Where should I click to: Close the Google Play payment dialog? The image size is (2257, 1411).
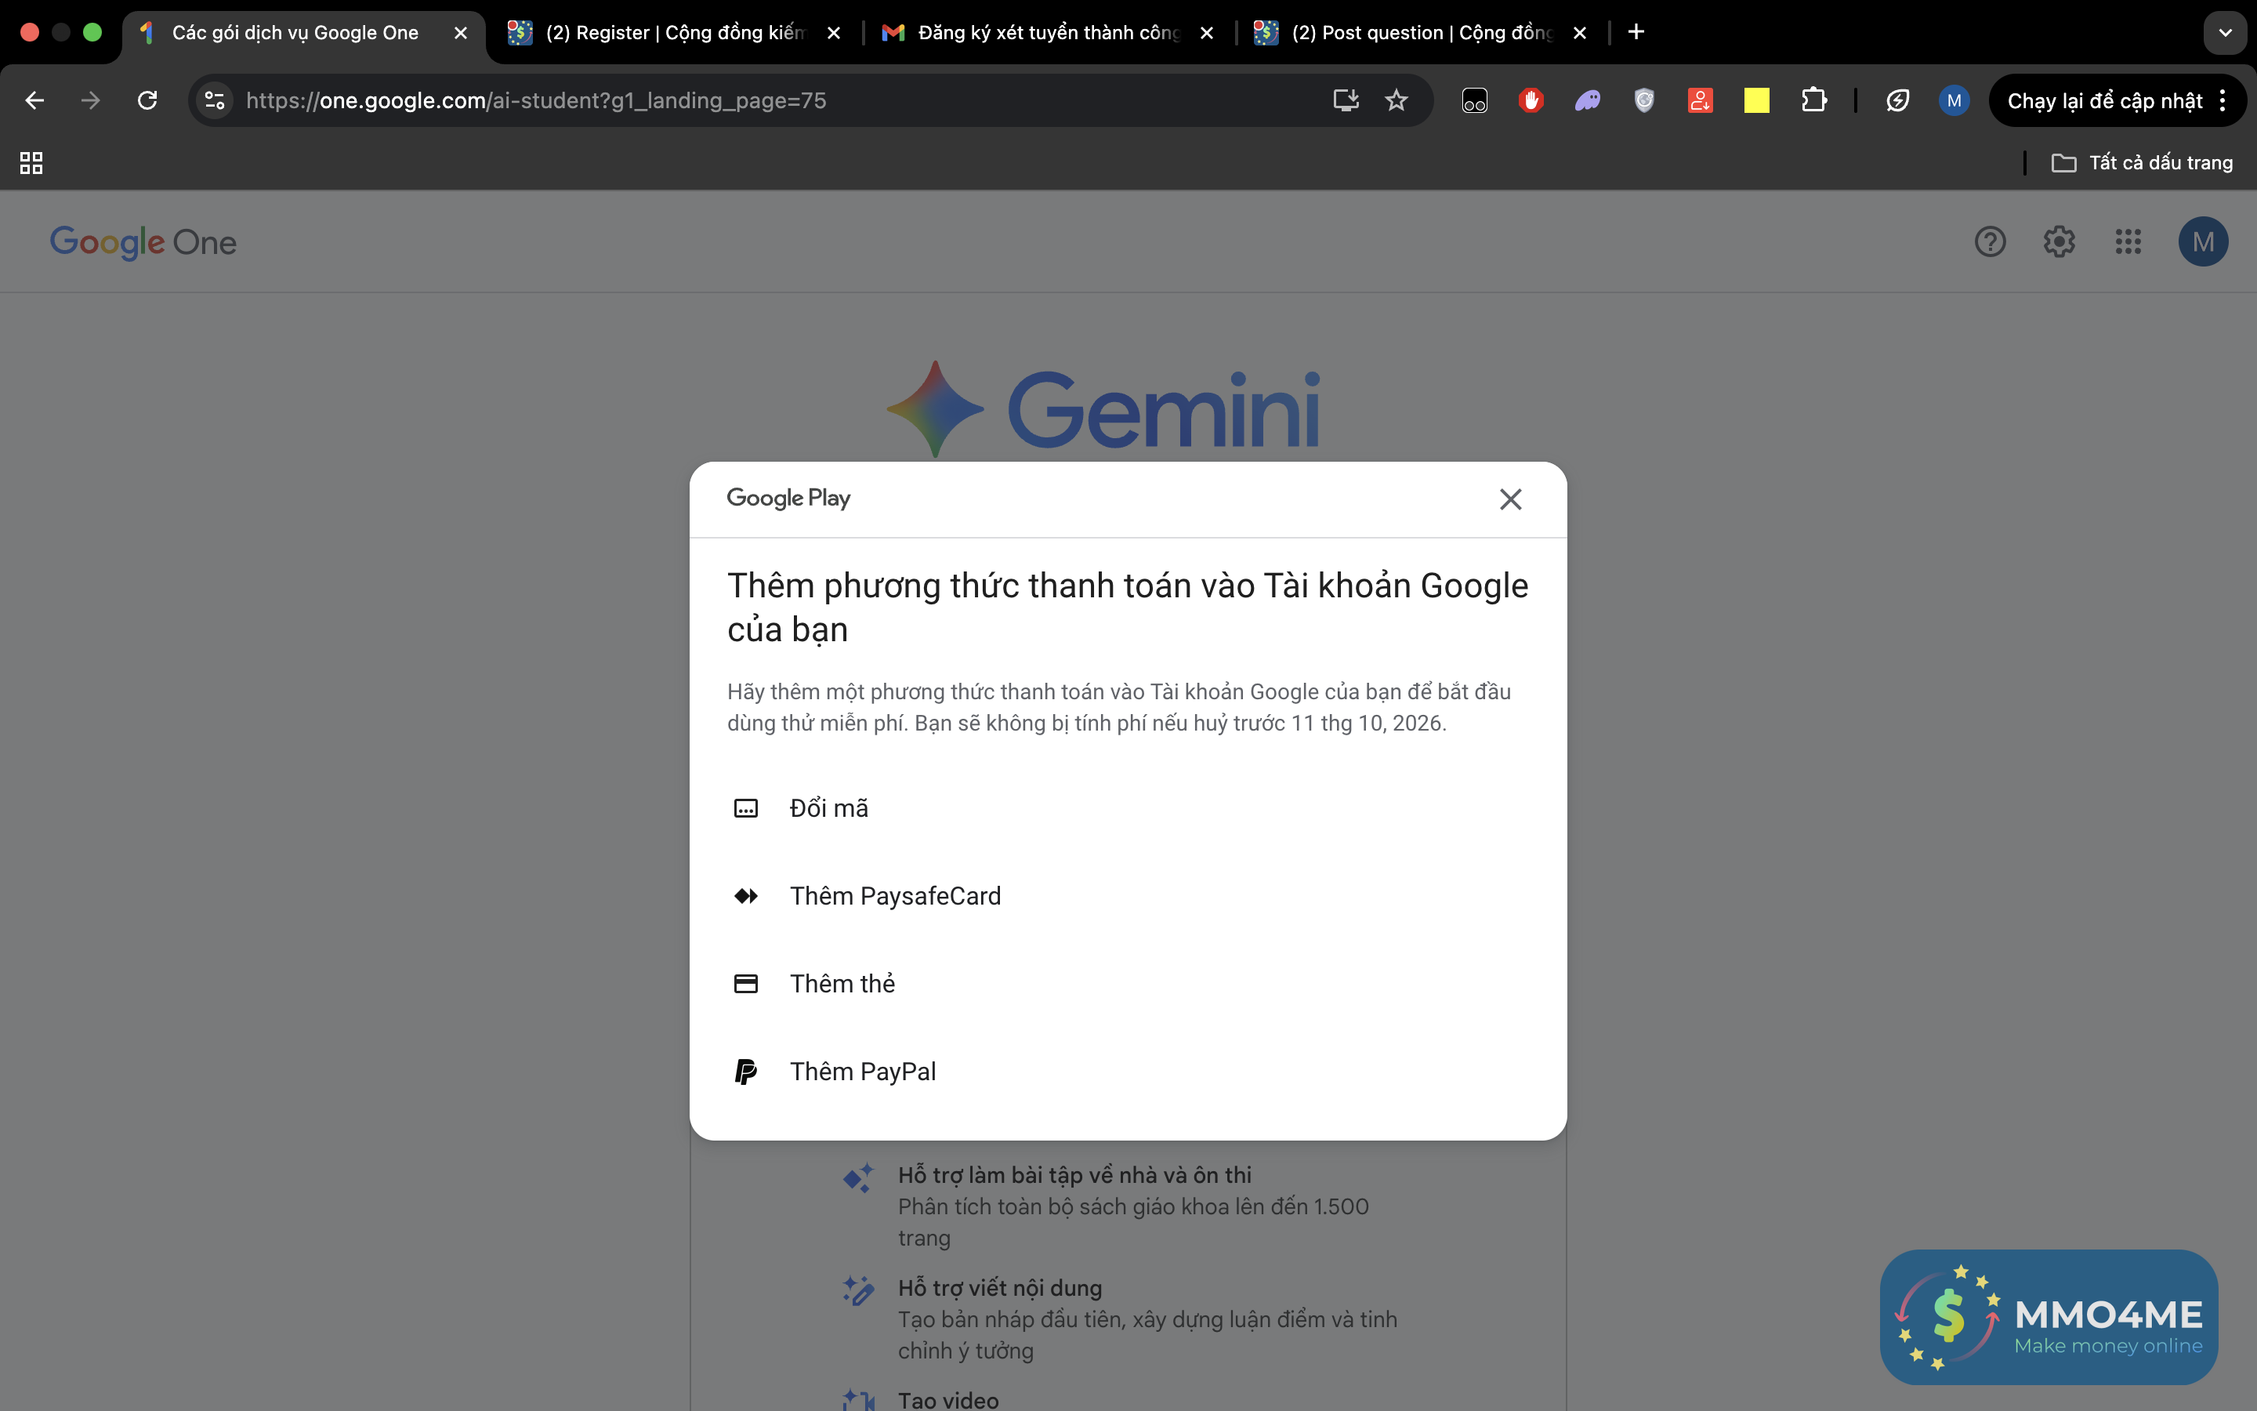[x=1510, y=499]
